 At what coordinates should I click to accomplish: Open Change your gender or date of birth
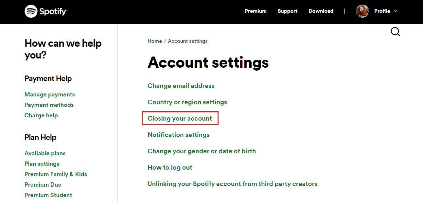click(x=202, y=151)
